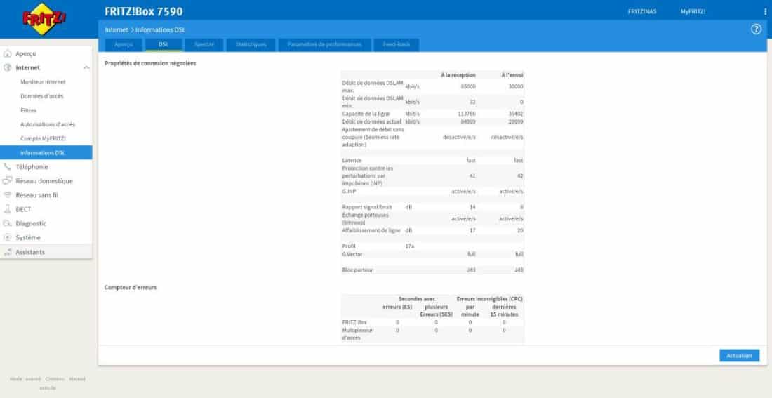This screenshot has width=772, height=398.
Task: Click the Manuel footer link
Action: tap(77, 379)
